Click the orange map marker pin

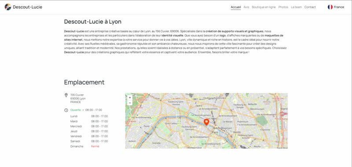tap(206, 122)
